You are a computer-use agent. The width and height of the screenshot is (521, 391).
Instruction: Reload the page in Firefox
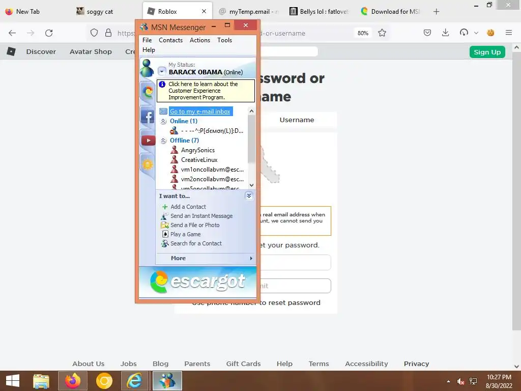tap(49, 33)
